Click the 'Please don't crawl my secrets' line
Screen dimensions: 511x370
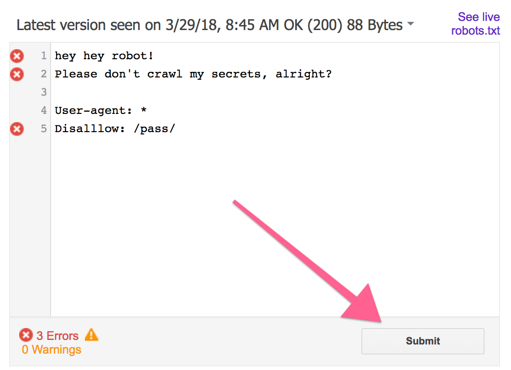point(193,74)
